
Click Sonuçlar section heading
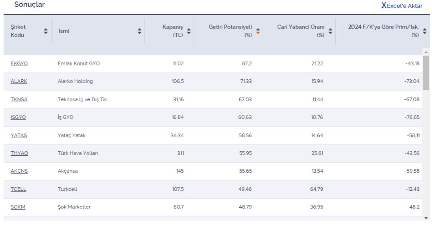29,5
